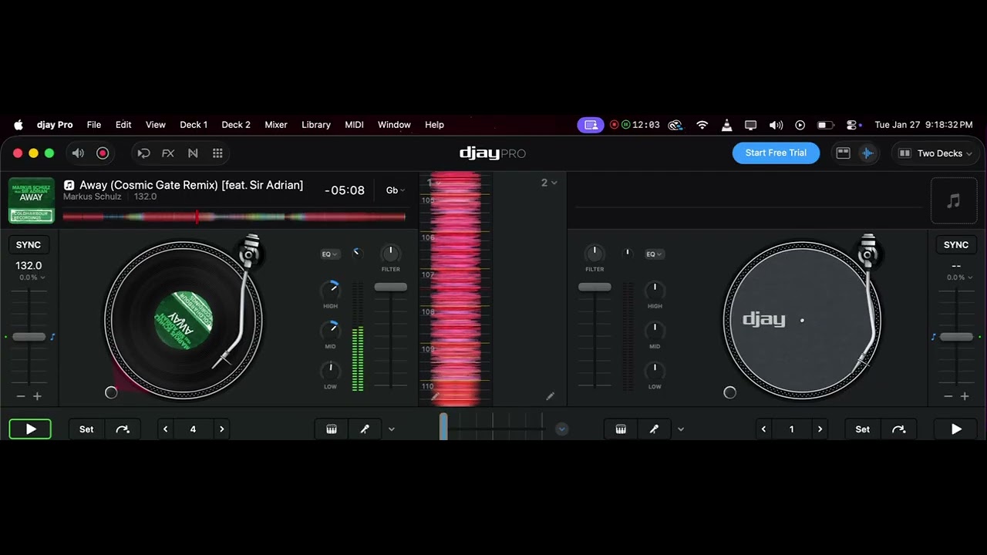Click the Deck 1 instrument pads icon

click(x=332, y=429)
